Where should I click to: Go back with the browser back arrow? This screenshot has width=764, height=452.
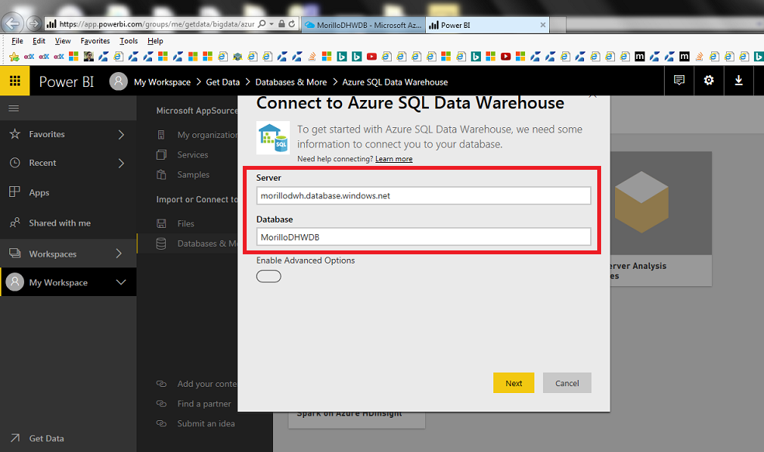[12, 23]
